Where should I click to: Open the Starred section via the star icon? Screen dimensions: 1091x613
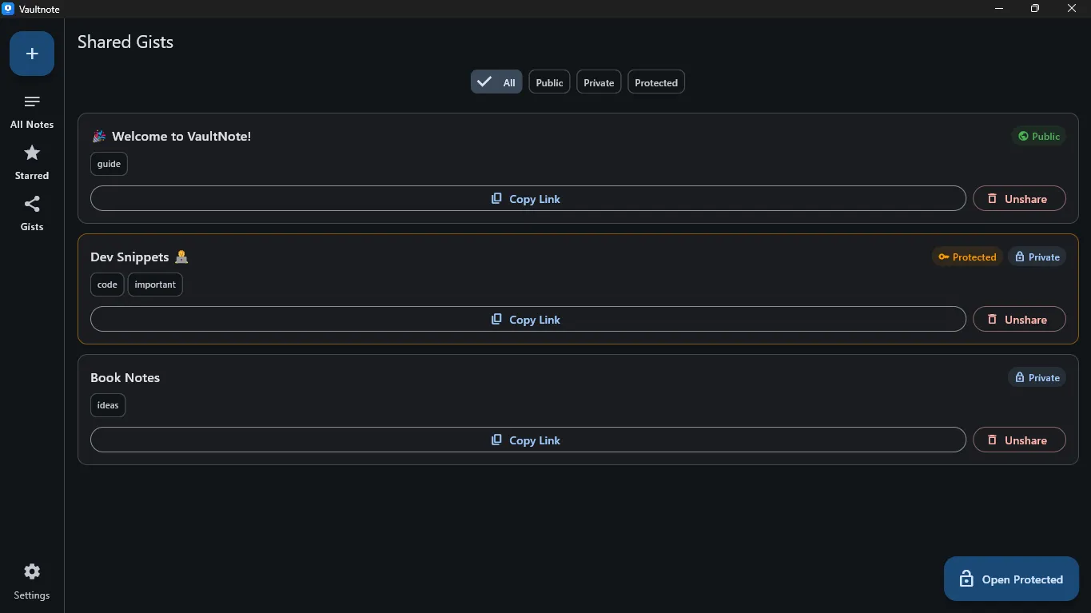coord(31,153)
